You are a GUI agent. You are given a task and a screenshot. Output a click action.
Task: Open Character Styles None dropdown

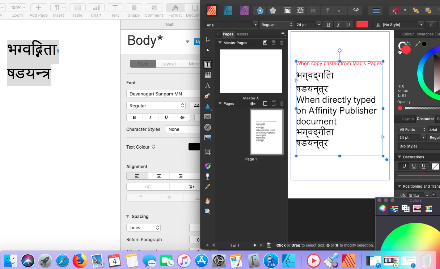coord(182,129)
